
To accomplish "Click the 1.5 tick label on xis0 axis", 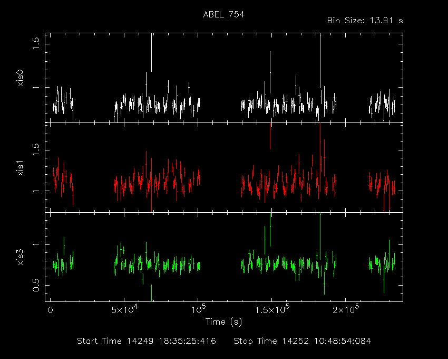I will tap(36, 44).
